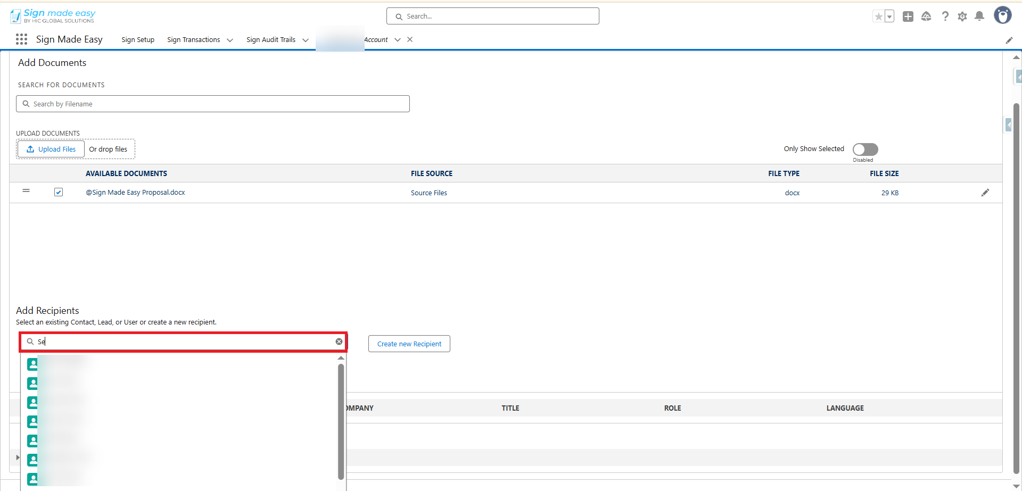Open the Guidance Center cloud icon
This screenshot has height=491, width=1022.
[x=926, y=16]
